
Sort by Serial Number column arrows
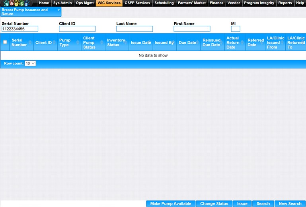pos(30,43)
